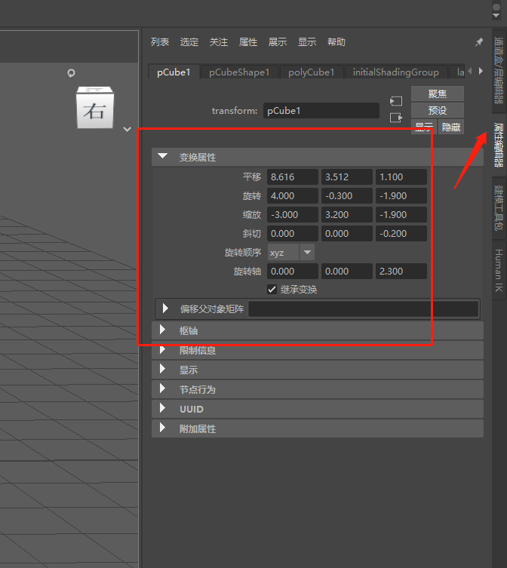Viewport: 507px width, 568px height.
Task: Expand the 限制信息 section
Action: [163, 349]
